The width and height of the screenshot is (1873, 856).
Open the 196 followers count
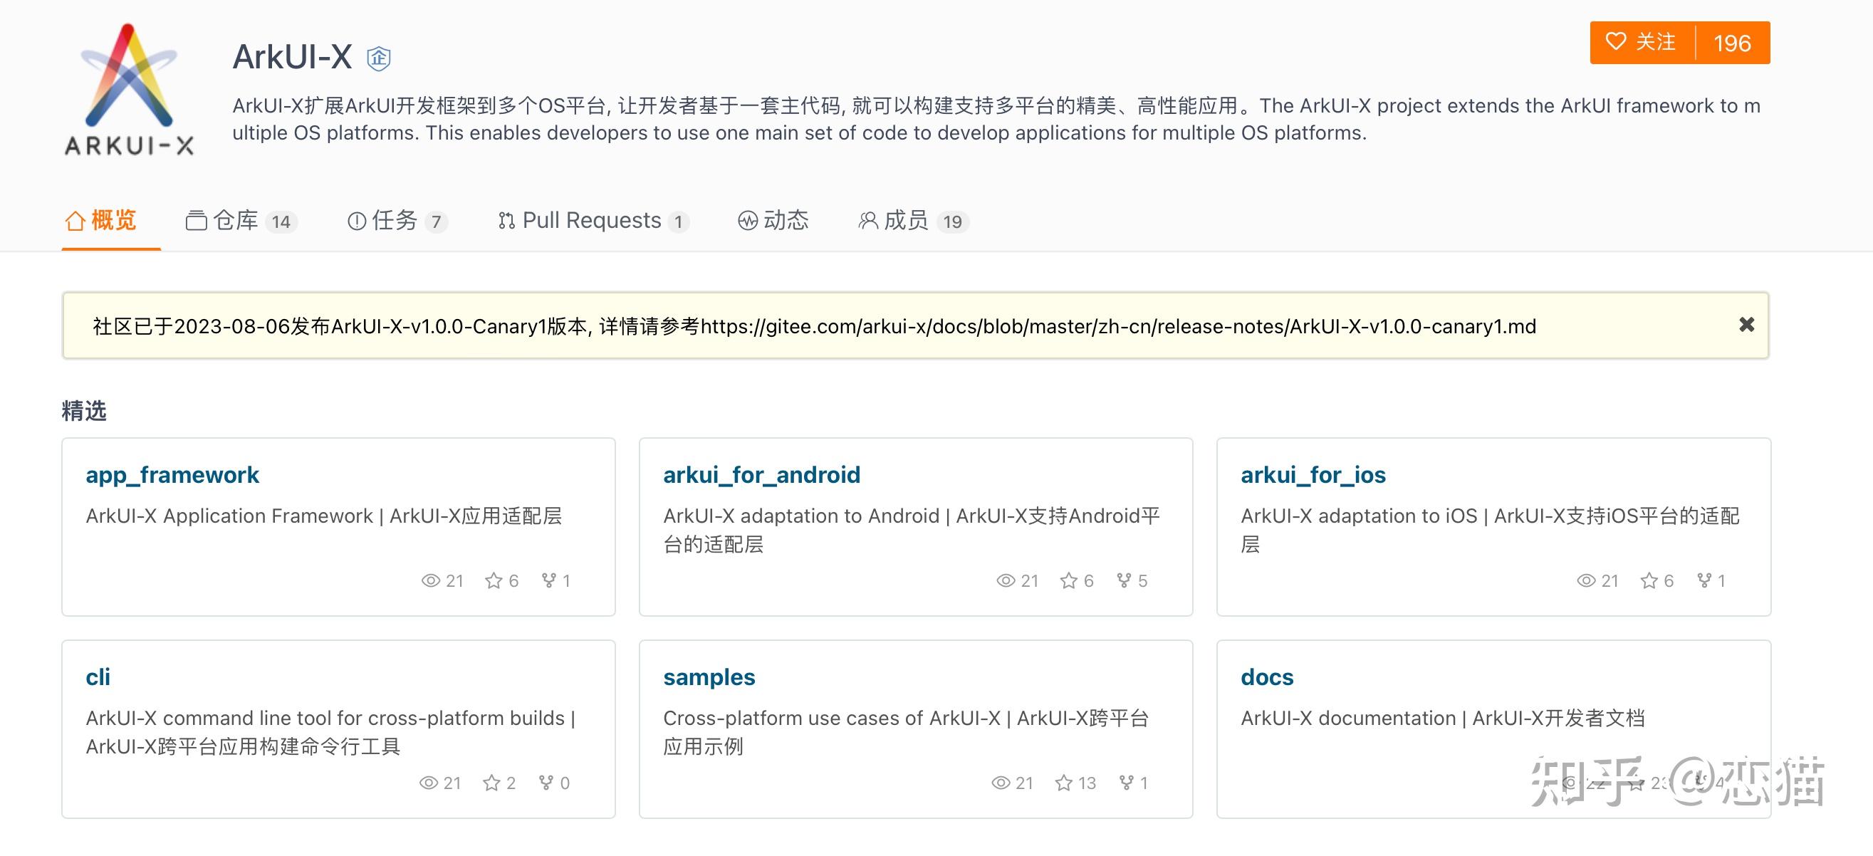click(1732, 43)
